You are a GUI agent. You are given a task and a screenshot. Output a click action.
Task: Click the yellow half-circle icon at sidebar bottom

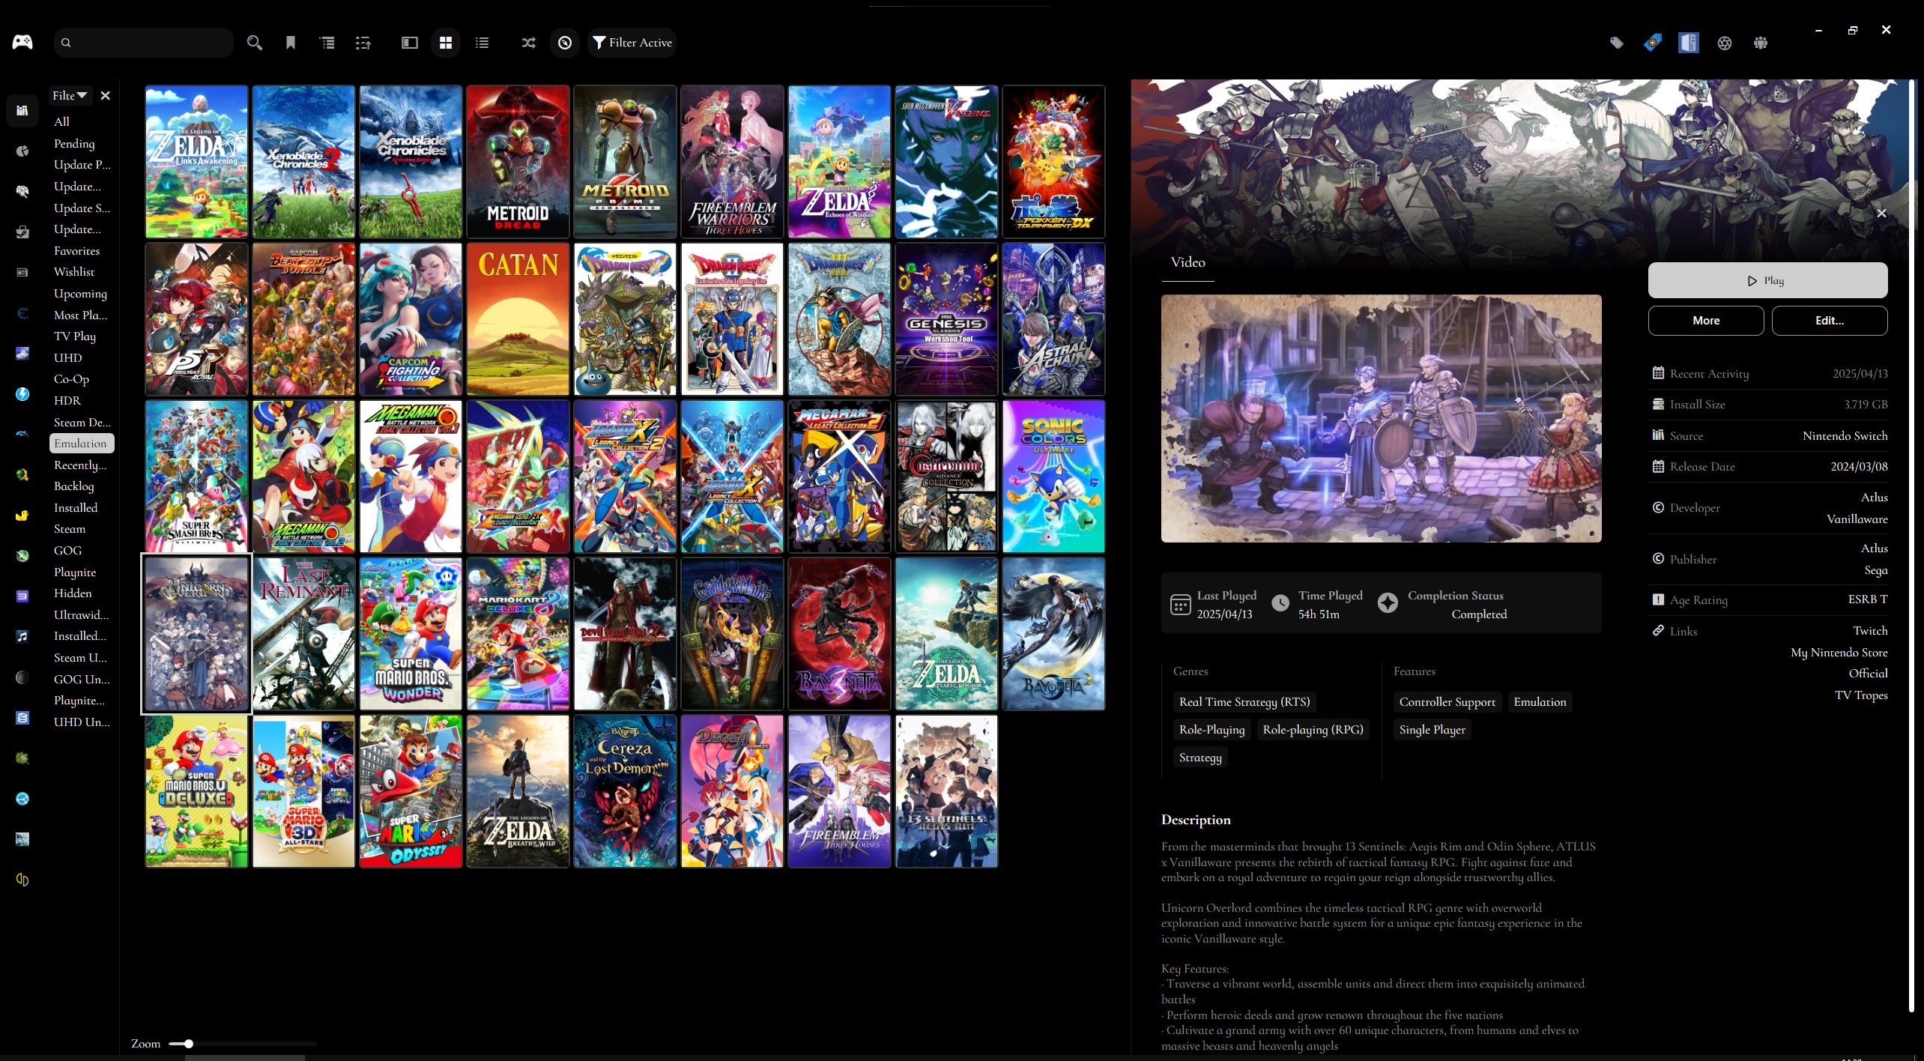[x=22, y=880]
